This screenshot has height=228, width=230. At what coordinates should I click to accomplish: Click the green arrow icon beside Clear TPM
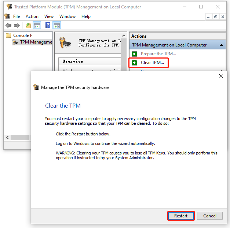pyautogui.click(x=134, y=63)
